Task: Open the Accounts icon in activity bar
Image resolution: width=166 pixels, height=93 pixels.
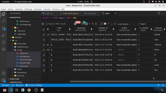Action: pos(3,73)
